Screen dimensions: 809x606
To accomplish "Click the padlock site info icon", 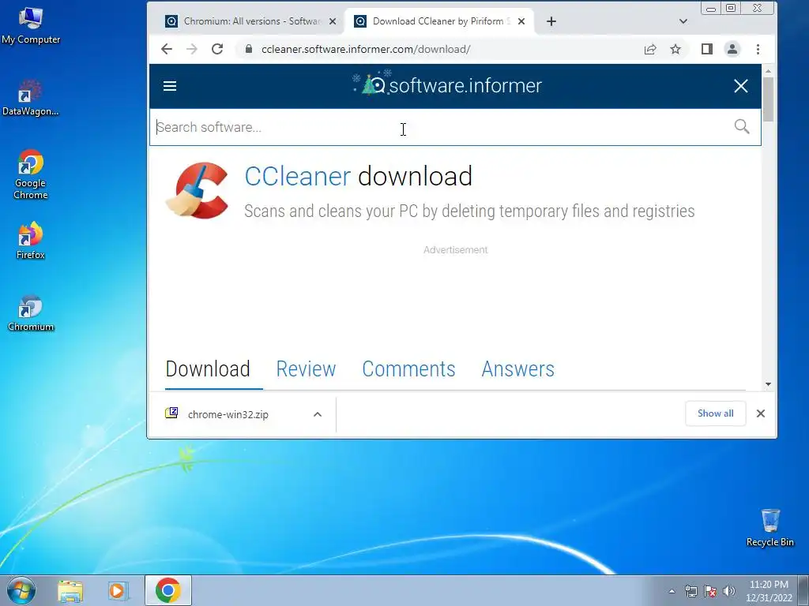I will point(249,49).
